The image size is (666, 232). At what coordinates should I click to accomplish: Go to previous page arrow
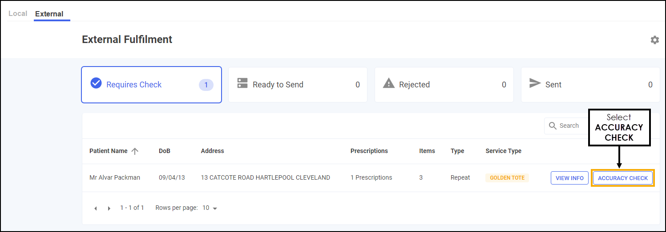point(95,208)
